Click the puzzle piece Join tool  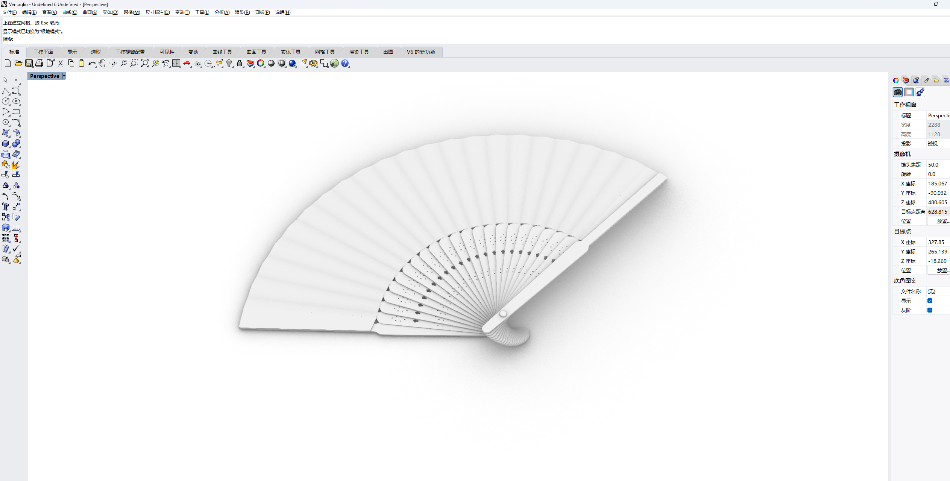6,165
